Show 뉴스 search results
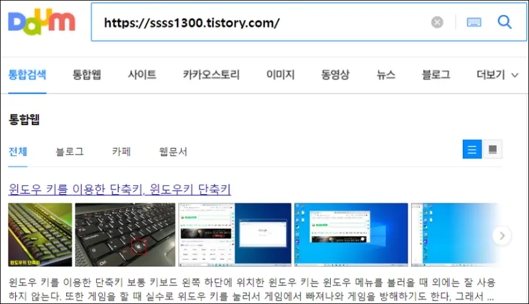529x304 pixels. click(386, 75)
